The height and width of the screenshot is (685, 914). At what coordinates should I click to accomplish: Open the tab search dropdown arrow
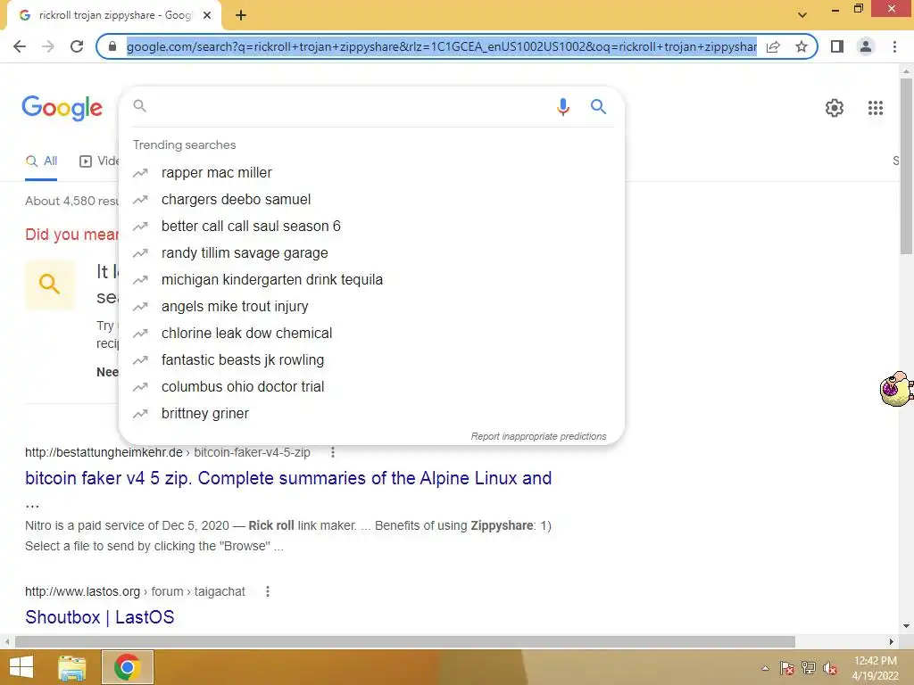tap(802, 15)
